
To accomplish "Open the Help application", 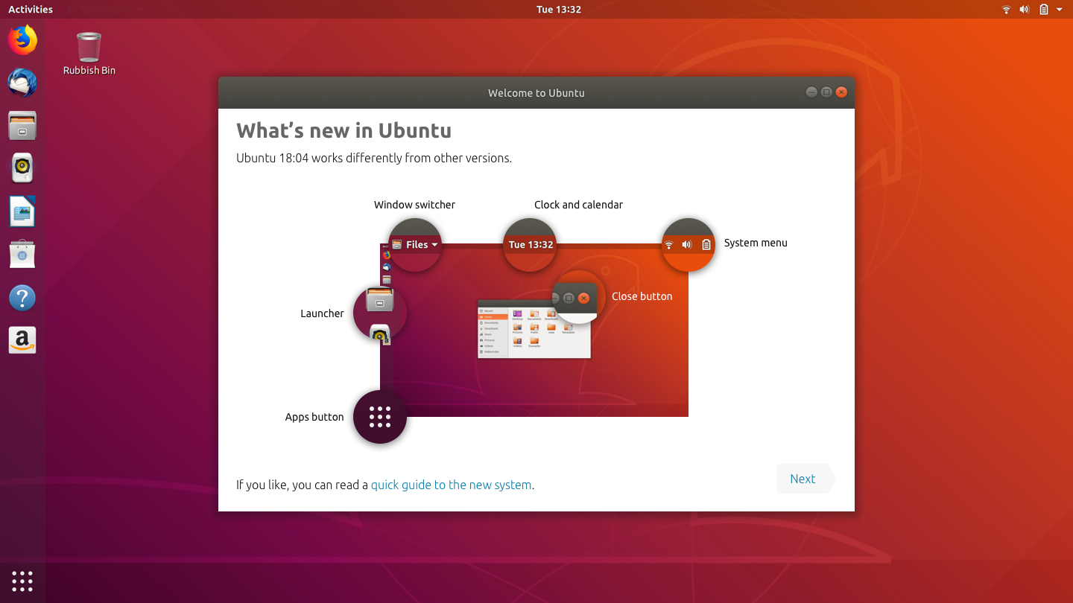I will (x=22, y=297).
